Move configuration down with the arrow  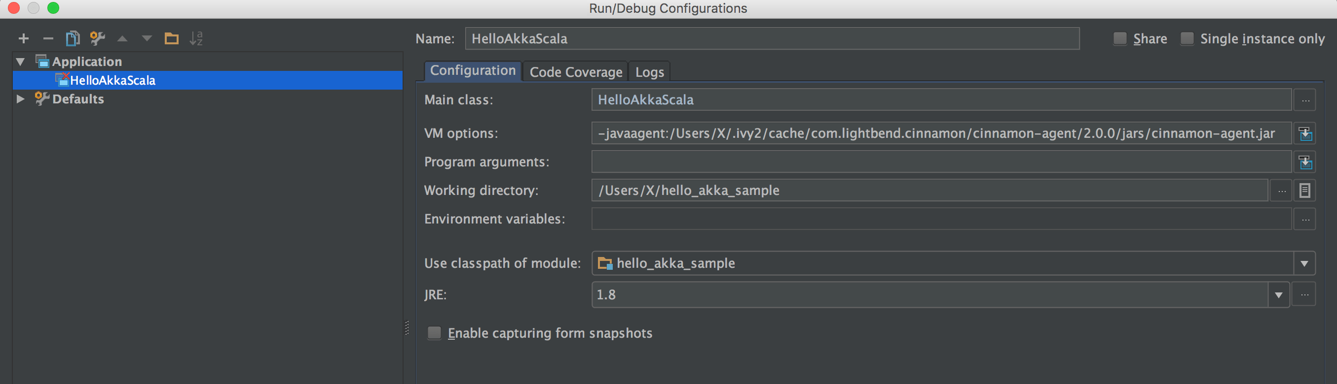click(147, 38)
